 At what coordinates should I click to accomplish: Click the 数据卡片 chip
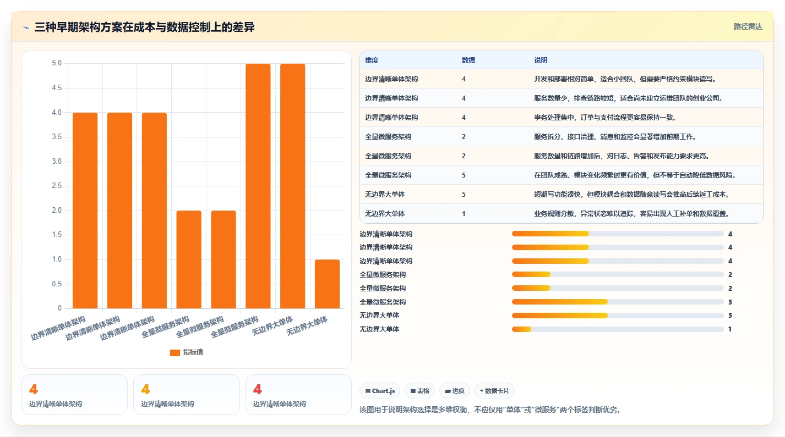click(x=494, y=391)
